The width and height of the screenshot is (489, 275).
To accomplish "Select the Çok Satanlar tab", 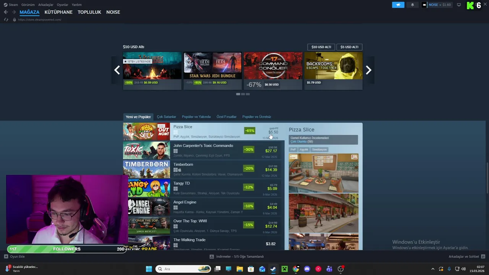I will click(167, 117).
